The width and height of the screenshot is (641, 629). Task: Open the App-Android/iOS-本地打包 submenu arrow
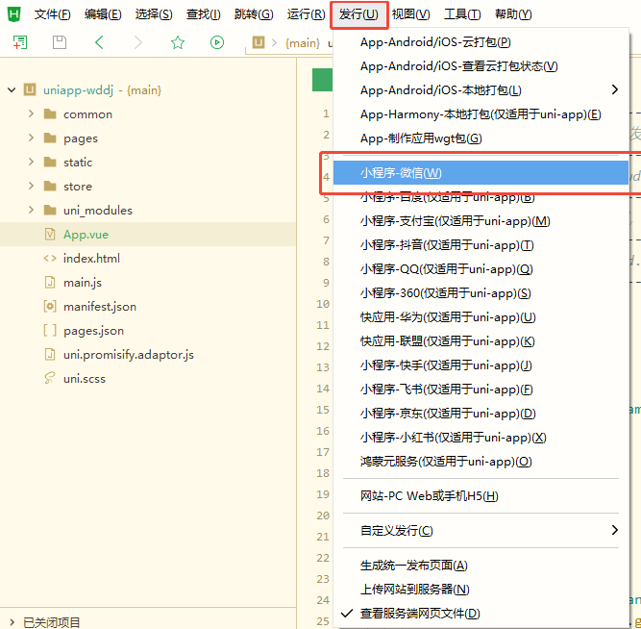click(614, 89)
